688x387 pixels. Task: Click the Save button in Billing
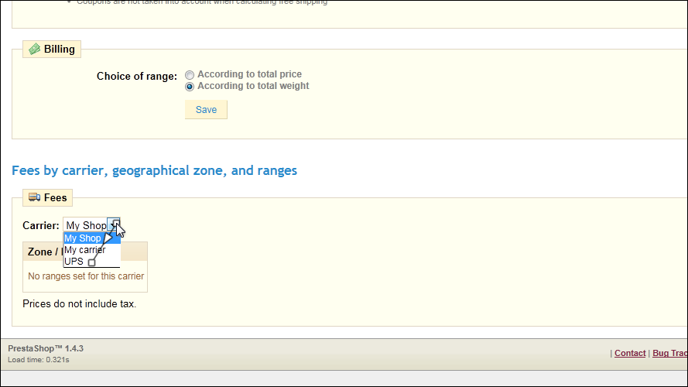pyautogui.click(x=206, y=110)
